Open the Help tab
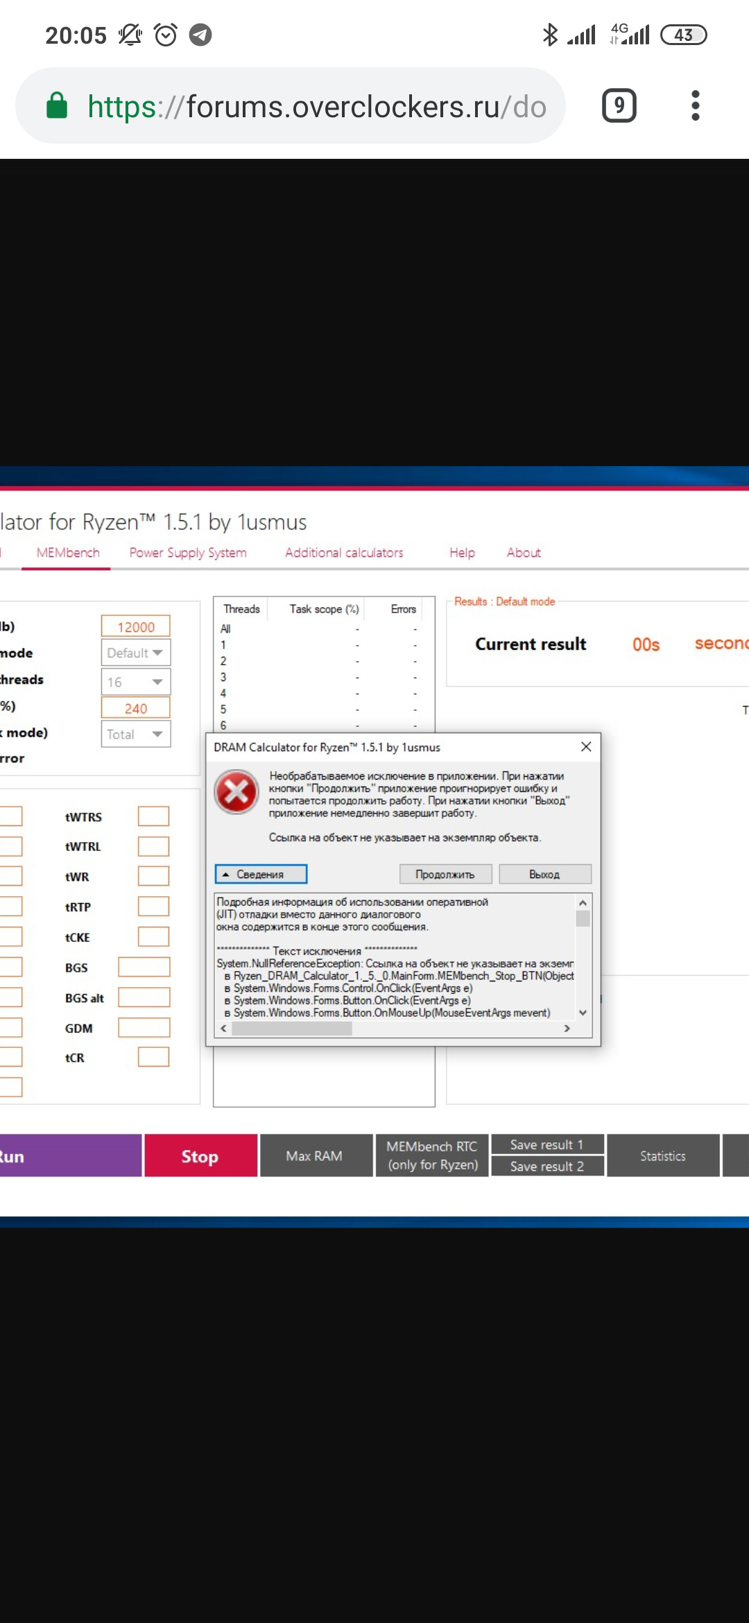Screen dimensions: 749x1623 pos(462,553)
